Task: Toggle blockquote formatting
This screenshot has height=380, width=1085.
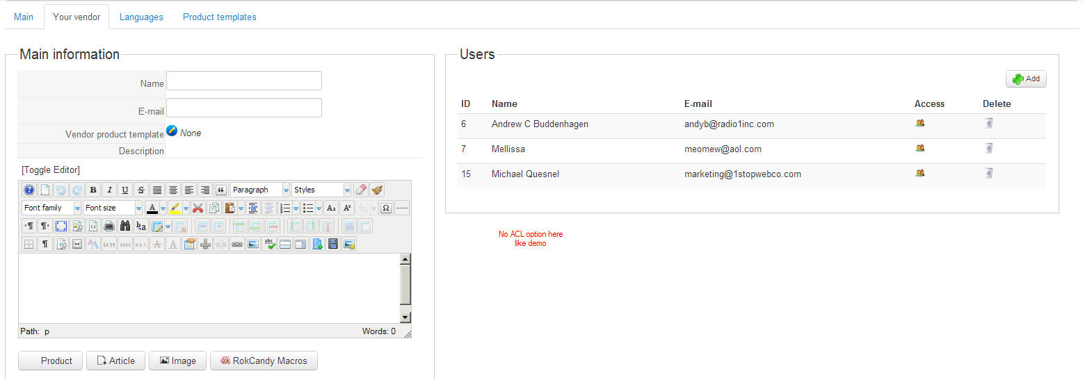Action: [x=220, y=190]
